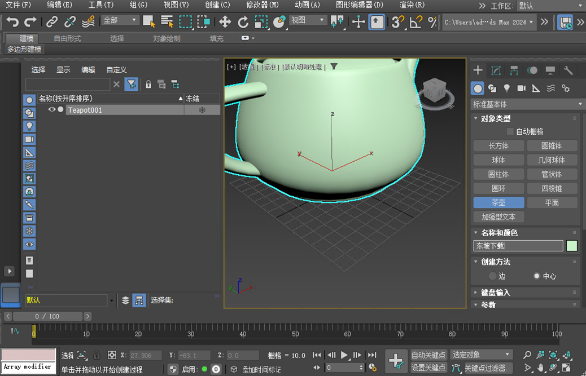Toggle 自动关键点 auto key button

pos(428,355)
